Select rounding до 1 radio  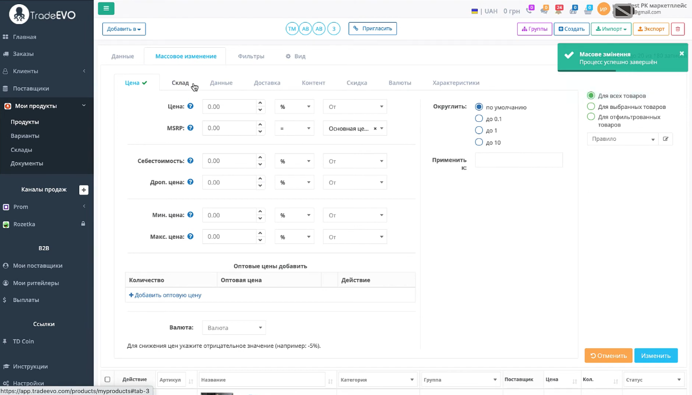(x=479, y=130)
